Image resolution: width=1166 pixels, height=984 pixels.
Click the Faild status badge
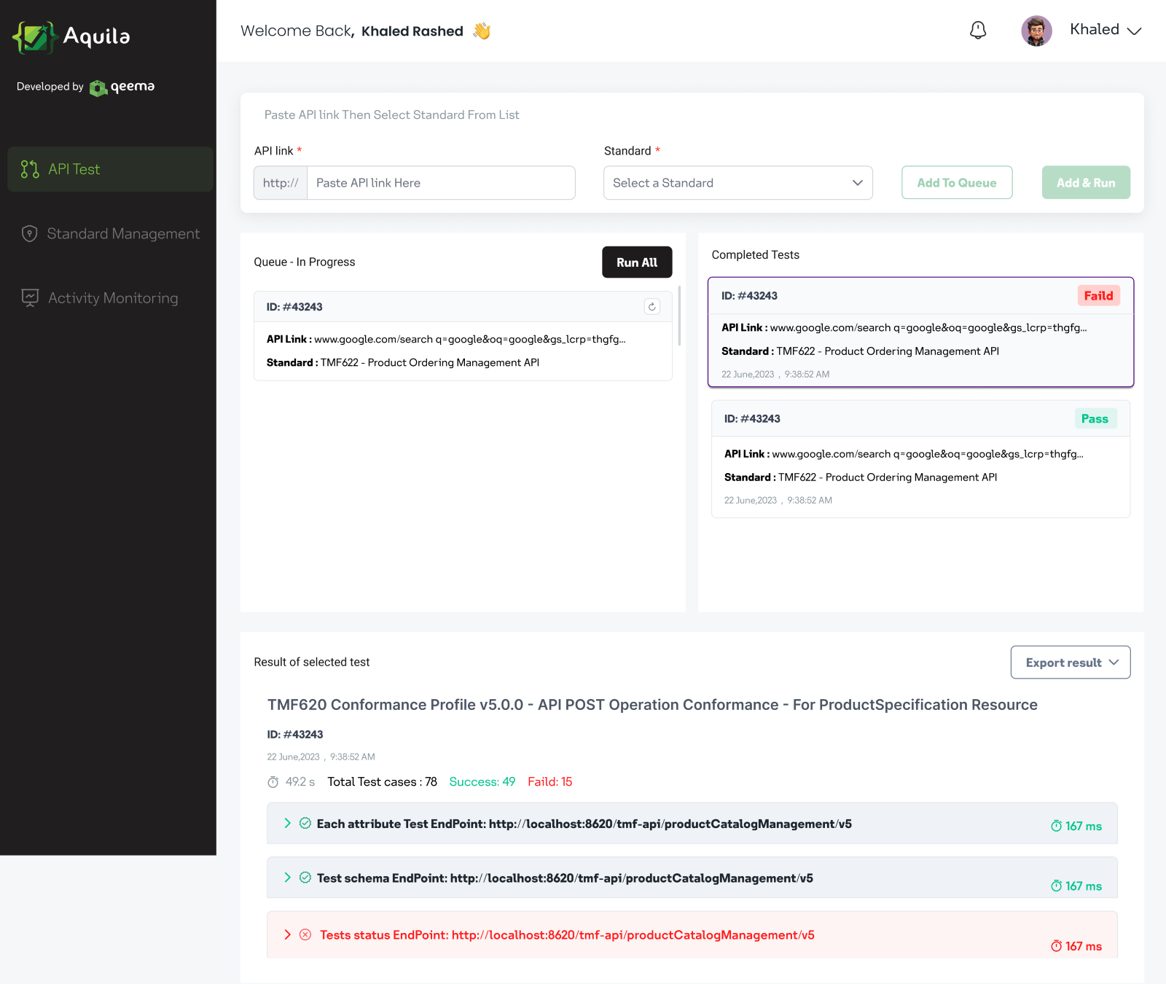point(1098,295)
